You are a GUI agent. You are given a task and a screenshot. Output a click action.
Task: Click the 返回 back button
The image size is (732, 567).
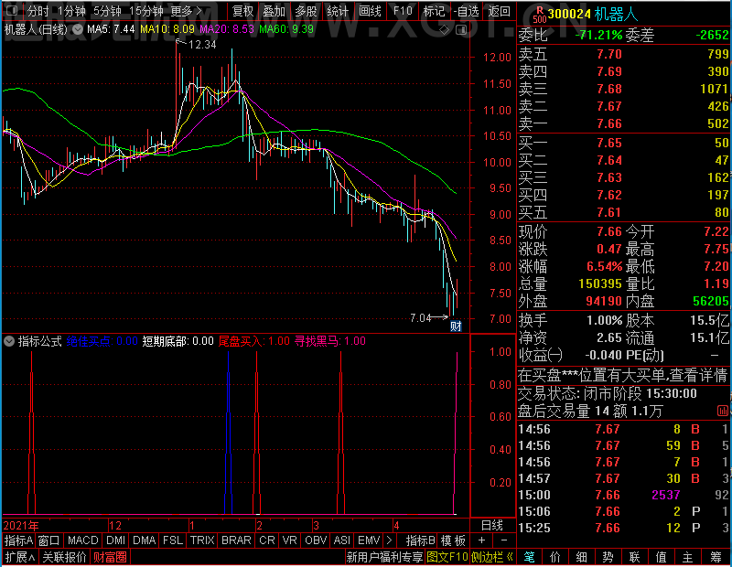(x=499, y=11)
